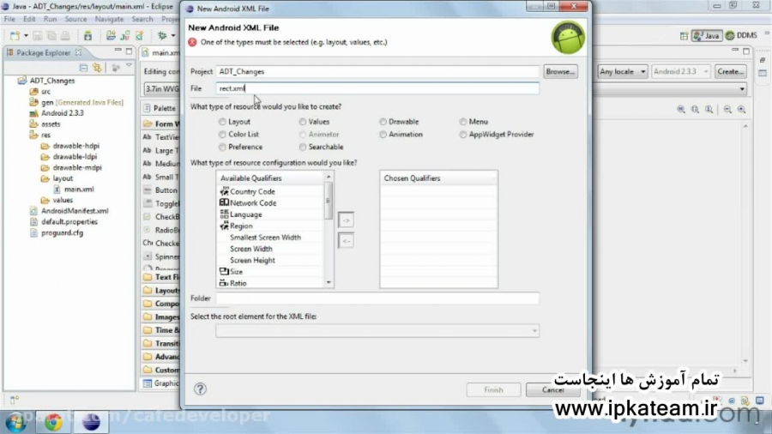This screenshot has height=434, width=772.
Task: Open the Any locale dropdown
Action: [623, 71]
